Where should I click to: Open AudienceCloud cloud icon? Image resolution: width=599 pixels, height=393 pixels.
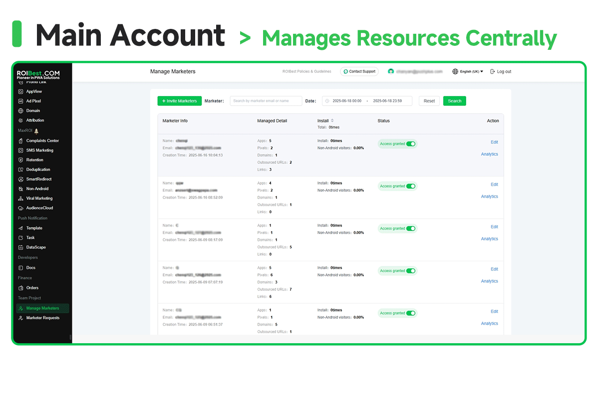(20, 208)
